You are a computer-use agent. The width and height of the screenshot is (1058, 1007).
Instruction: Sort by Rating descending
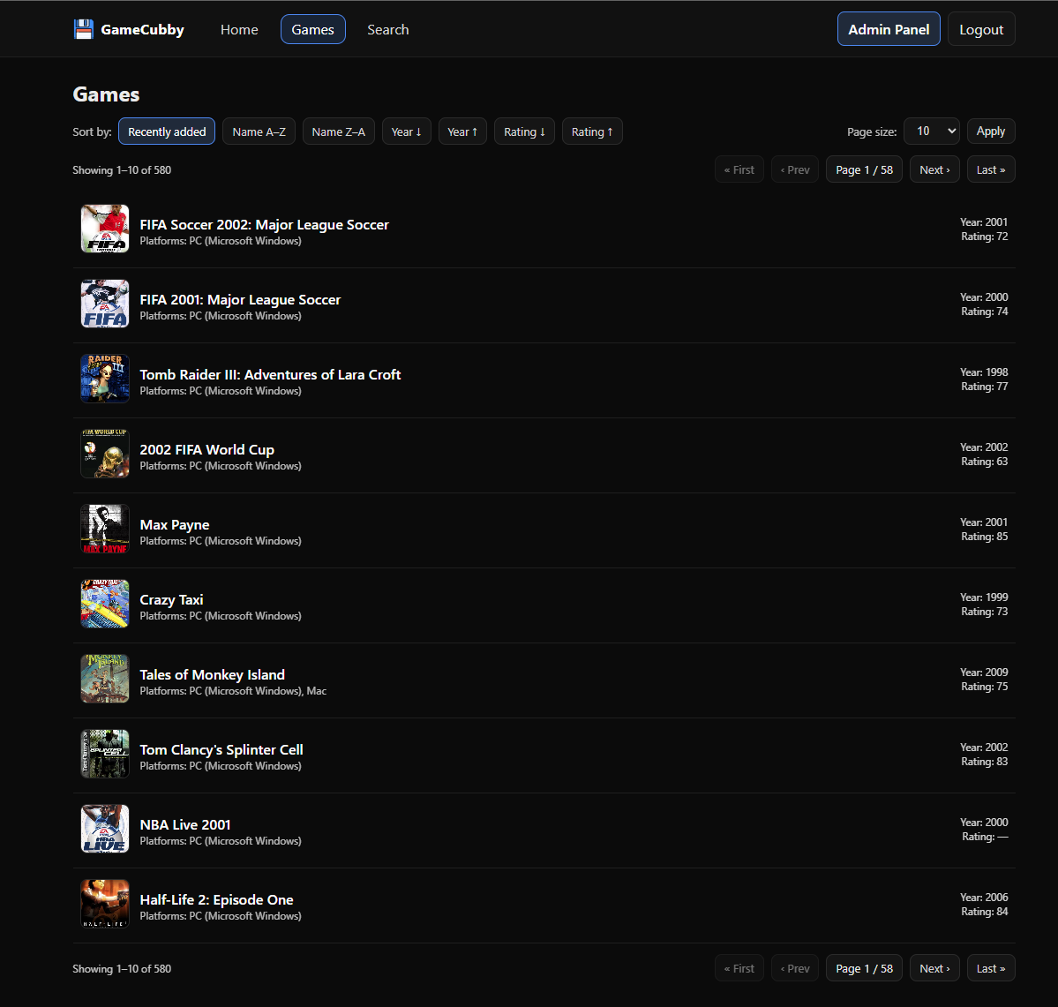(524, 132)
